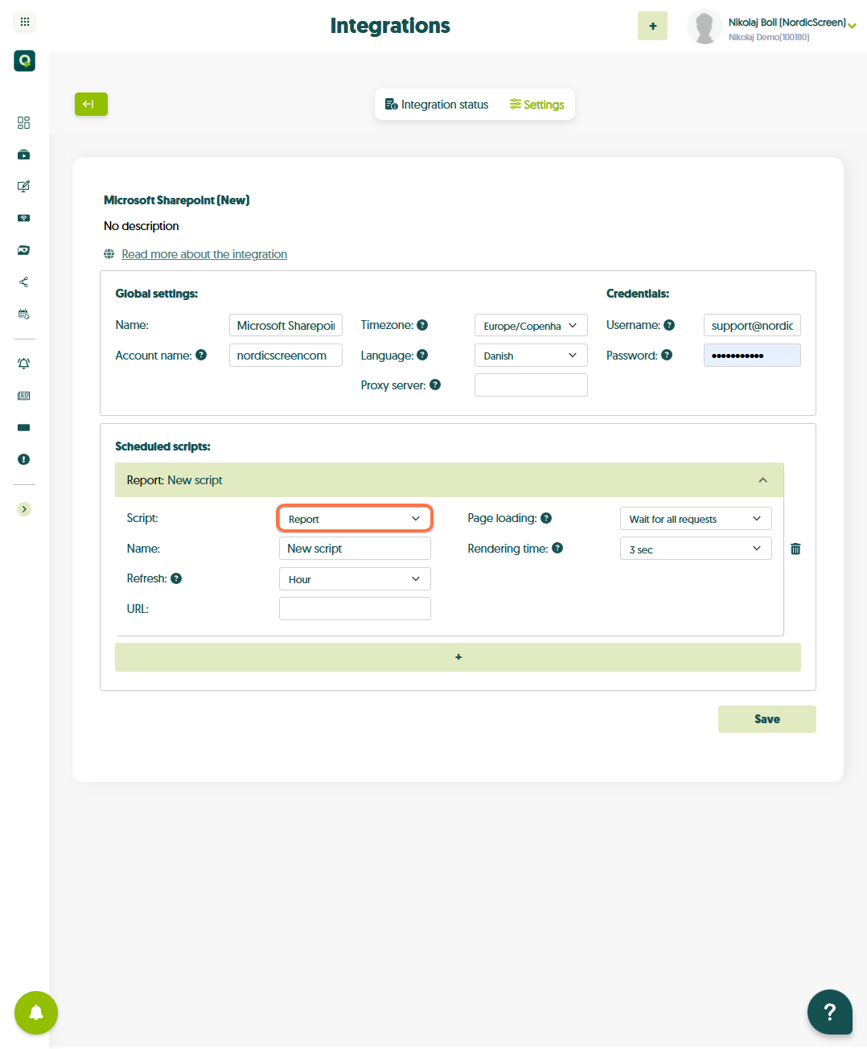
Task: Click the plus button in the header
Action: (x=652, y=26)
